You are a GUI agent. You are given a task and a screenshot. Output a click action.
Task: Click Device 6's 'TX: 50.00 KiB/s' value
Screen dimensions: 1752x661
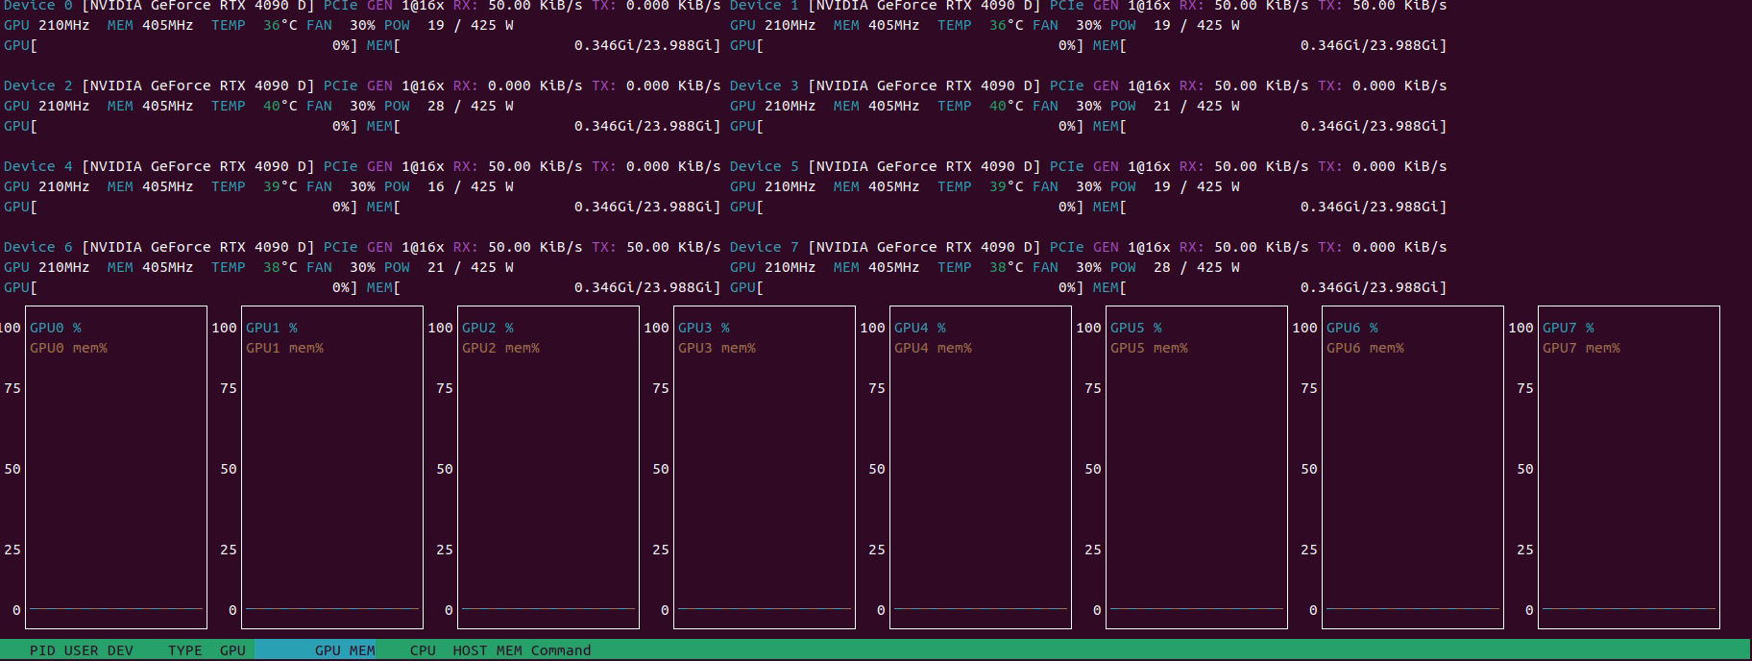coord(656,247)
